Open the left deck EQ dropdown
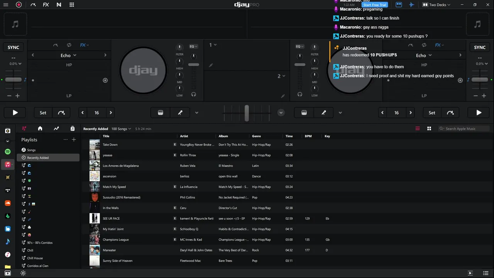Image resolution: width=494 pixels, height=278 pixels. click(x=193, y=46)
